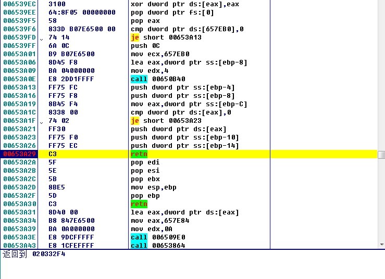The image size is (385, 279).
Task: Click address 006539EC in the address column
Action: tap(19, 4)
